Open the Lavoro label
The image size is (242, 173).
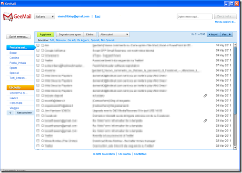pyautogui.click(x=14, y=98)
